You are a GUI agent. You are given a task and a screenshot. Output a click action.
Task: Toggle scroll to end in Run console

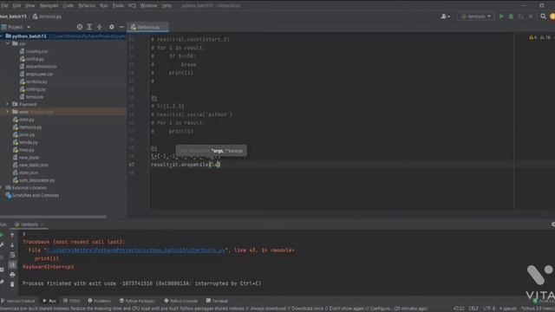click(12, 264)
